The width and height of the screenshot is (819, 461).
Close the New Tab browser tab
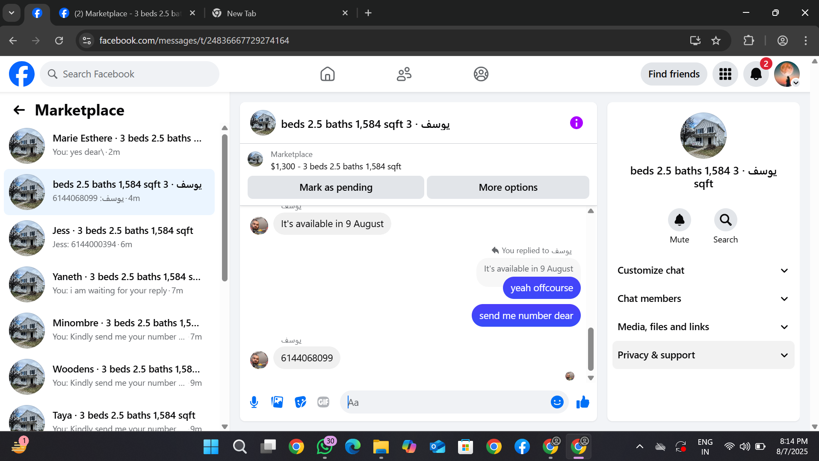click(x=345, y=13)
